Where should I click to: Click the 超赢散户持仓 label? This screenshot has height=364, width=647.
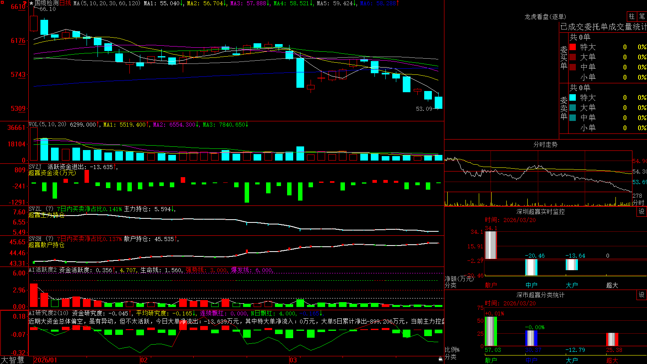click(46, 245)
